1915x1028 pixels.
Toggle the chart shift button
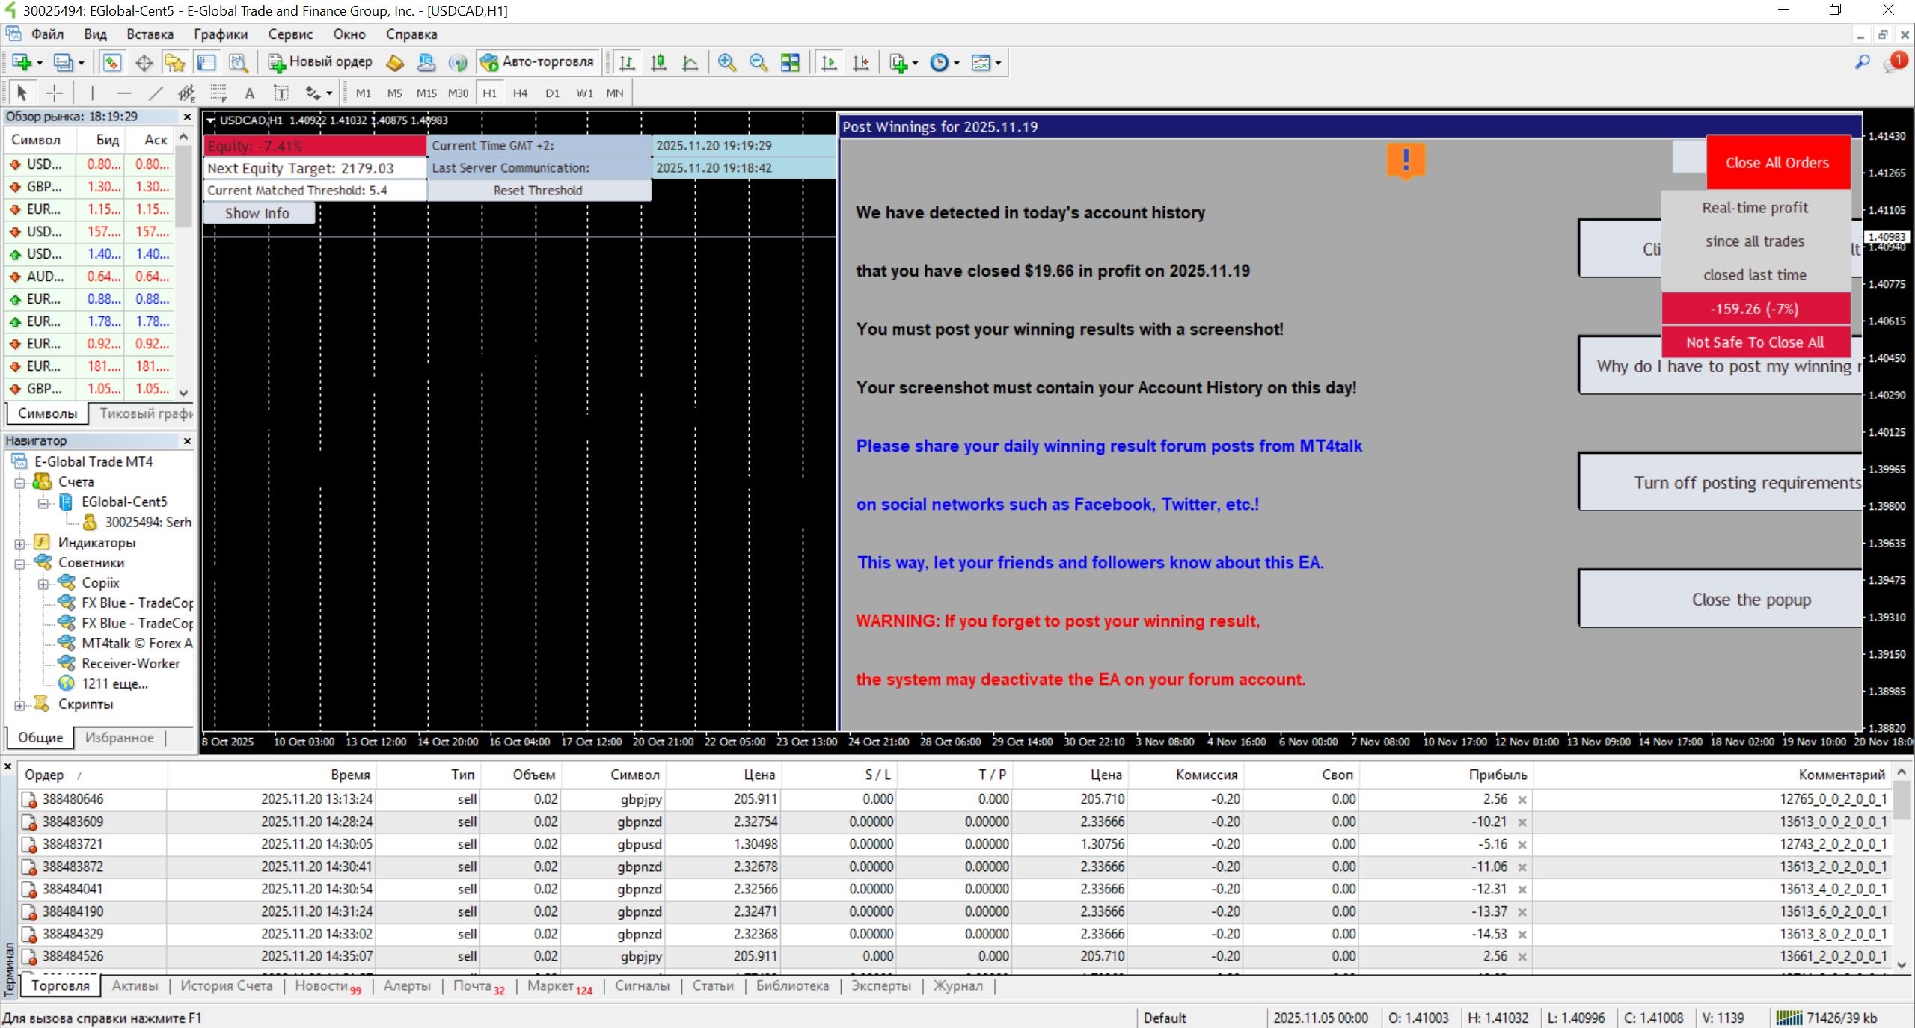tap(861, 63)
